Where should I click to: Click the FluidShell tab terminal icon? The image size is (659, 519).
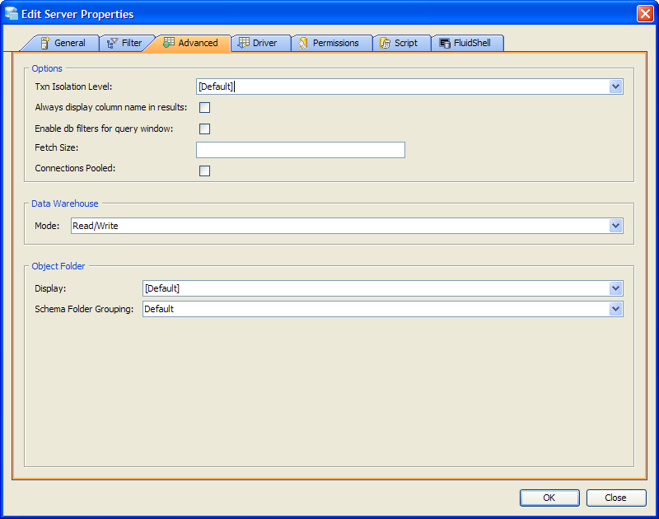445,43
